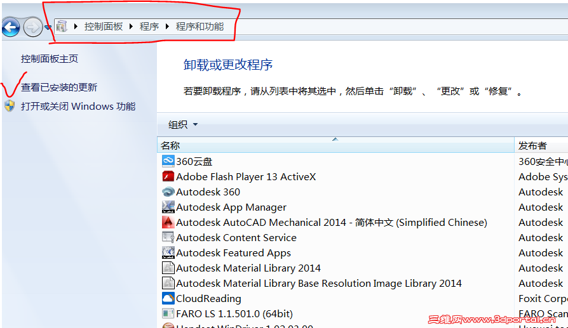568x328 pixels.
Task: Select Autodesk Content Service entry
Action: point(236,237)
